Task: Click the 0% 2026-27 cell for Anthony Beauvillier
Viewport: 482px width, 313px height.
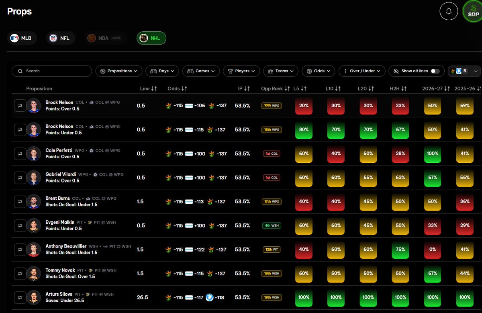Action: [433, 250]
